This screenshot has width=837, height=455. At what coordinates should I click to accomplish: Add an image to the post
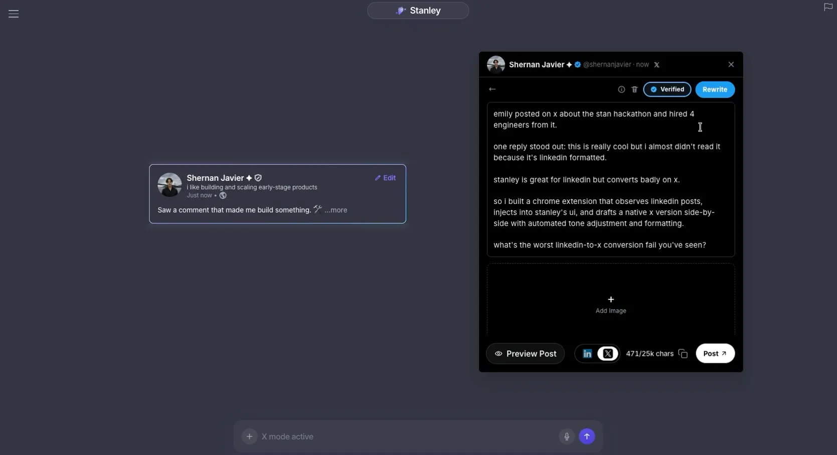tap(610, 304)
